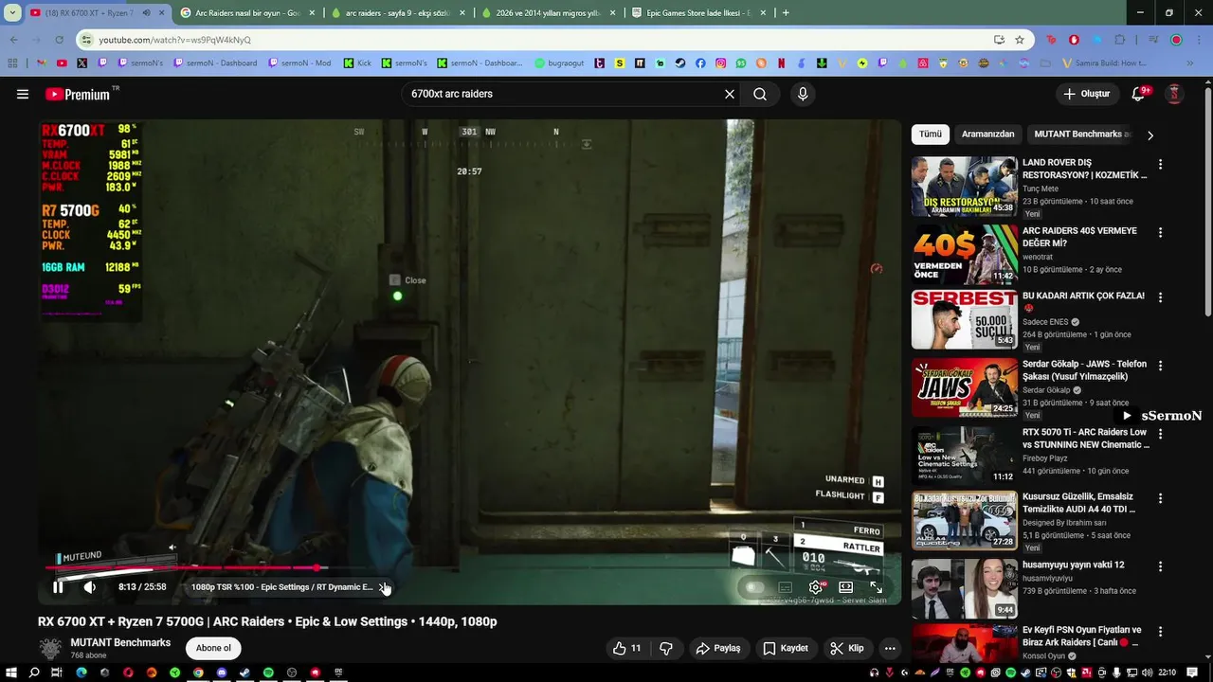
Task: Open options menu for ARC RAIDERS 40$ video
Action: pyautogui.click(x=1160, y=232)
